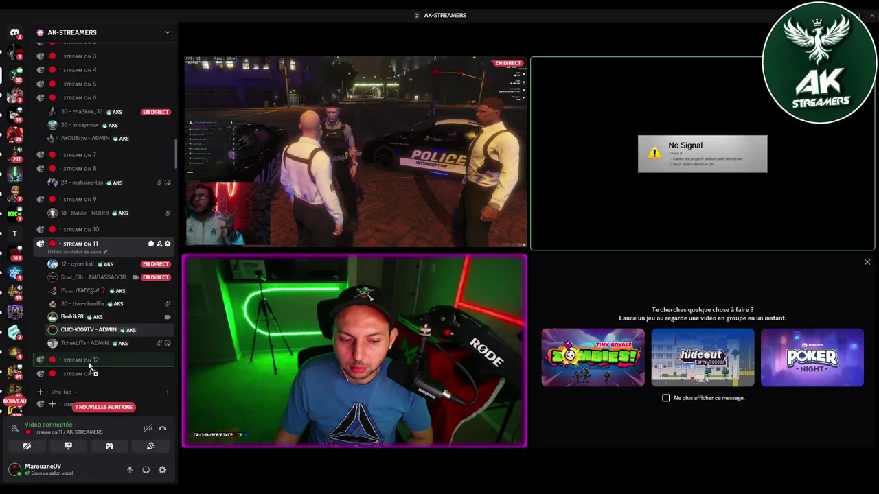Watch Soul_Rih EN DIRECT stream
This screenshot has height=494, width=879.
pos(155,277)
